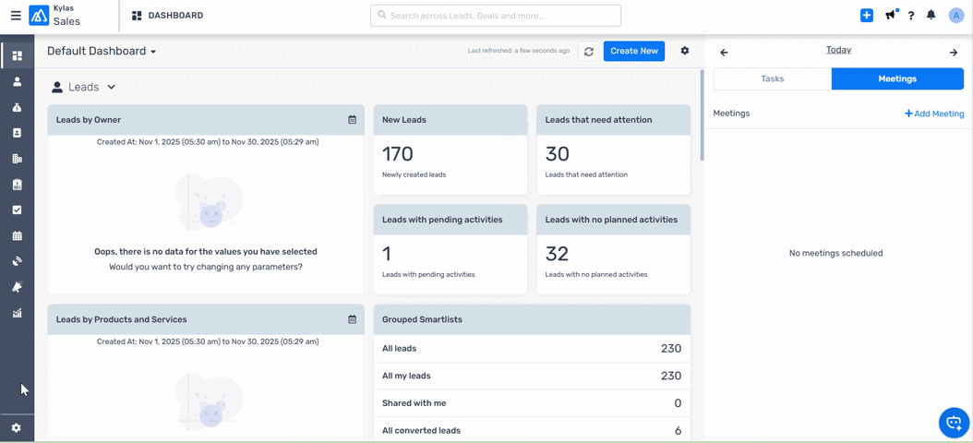Open the Reports chart sidebar icon
This screenshot has height=443, width=973.
pyautogui.click(x=17, y=313)
